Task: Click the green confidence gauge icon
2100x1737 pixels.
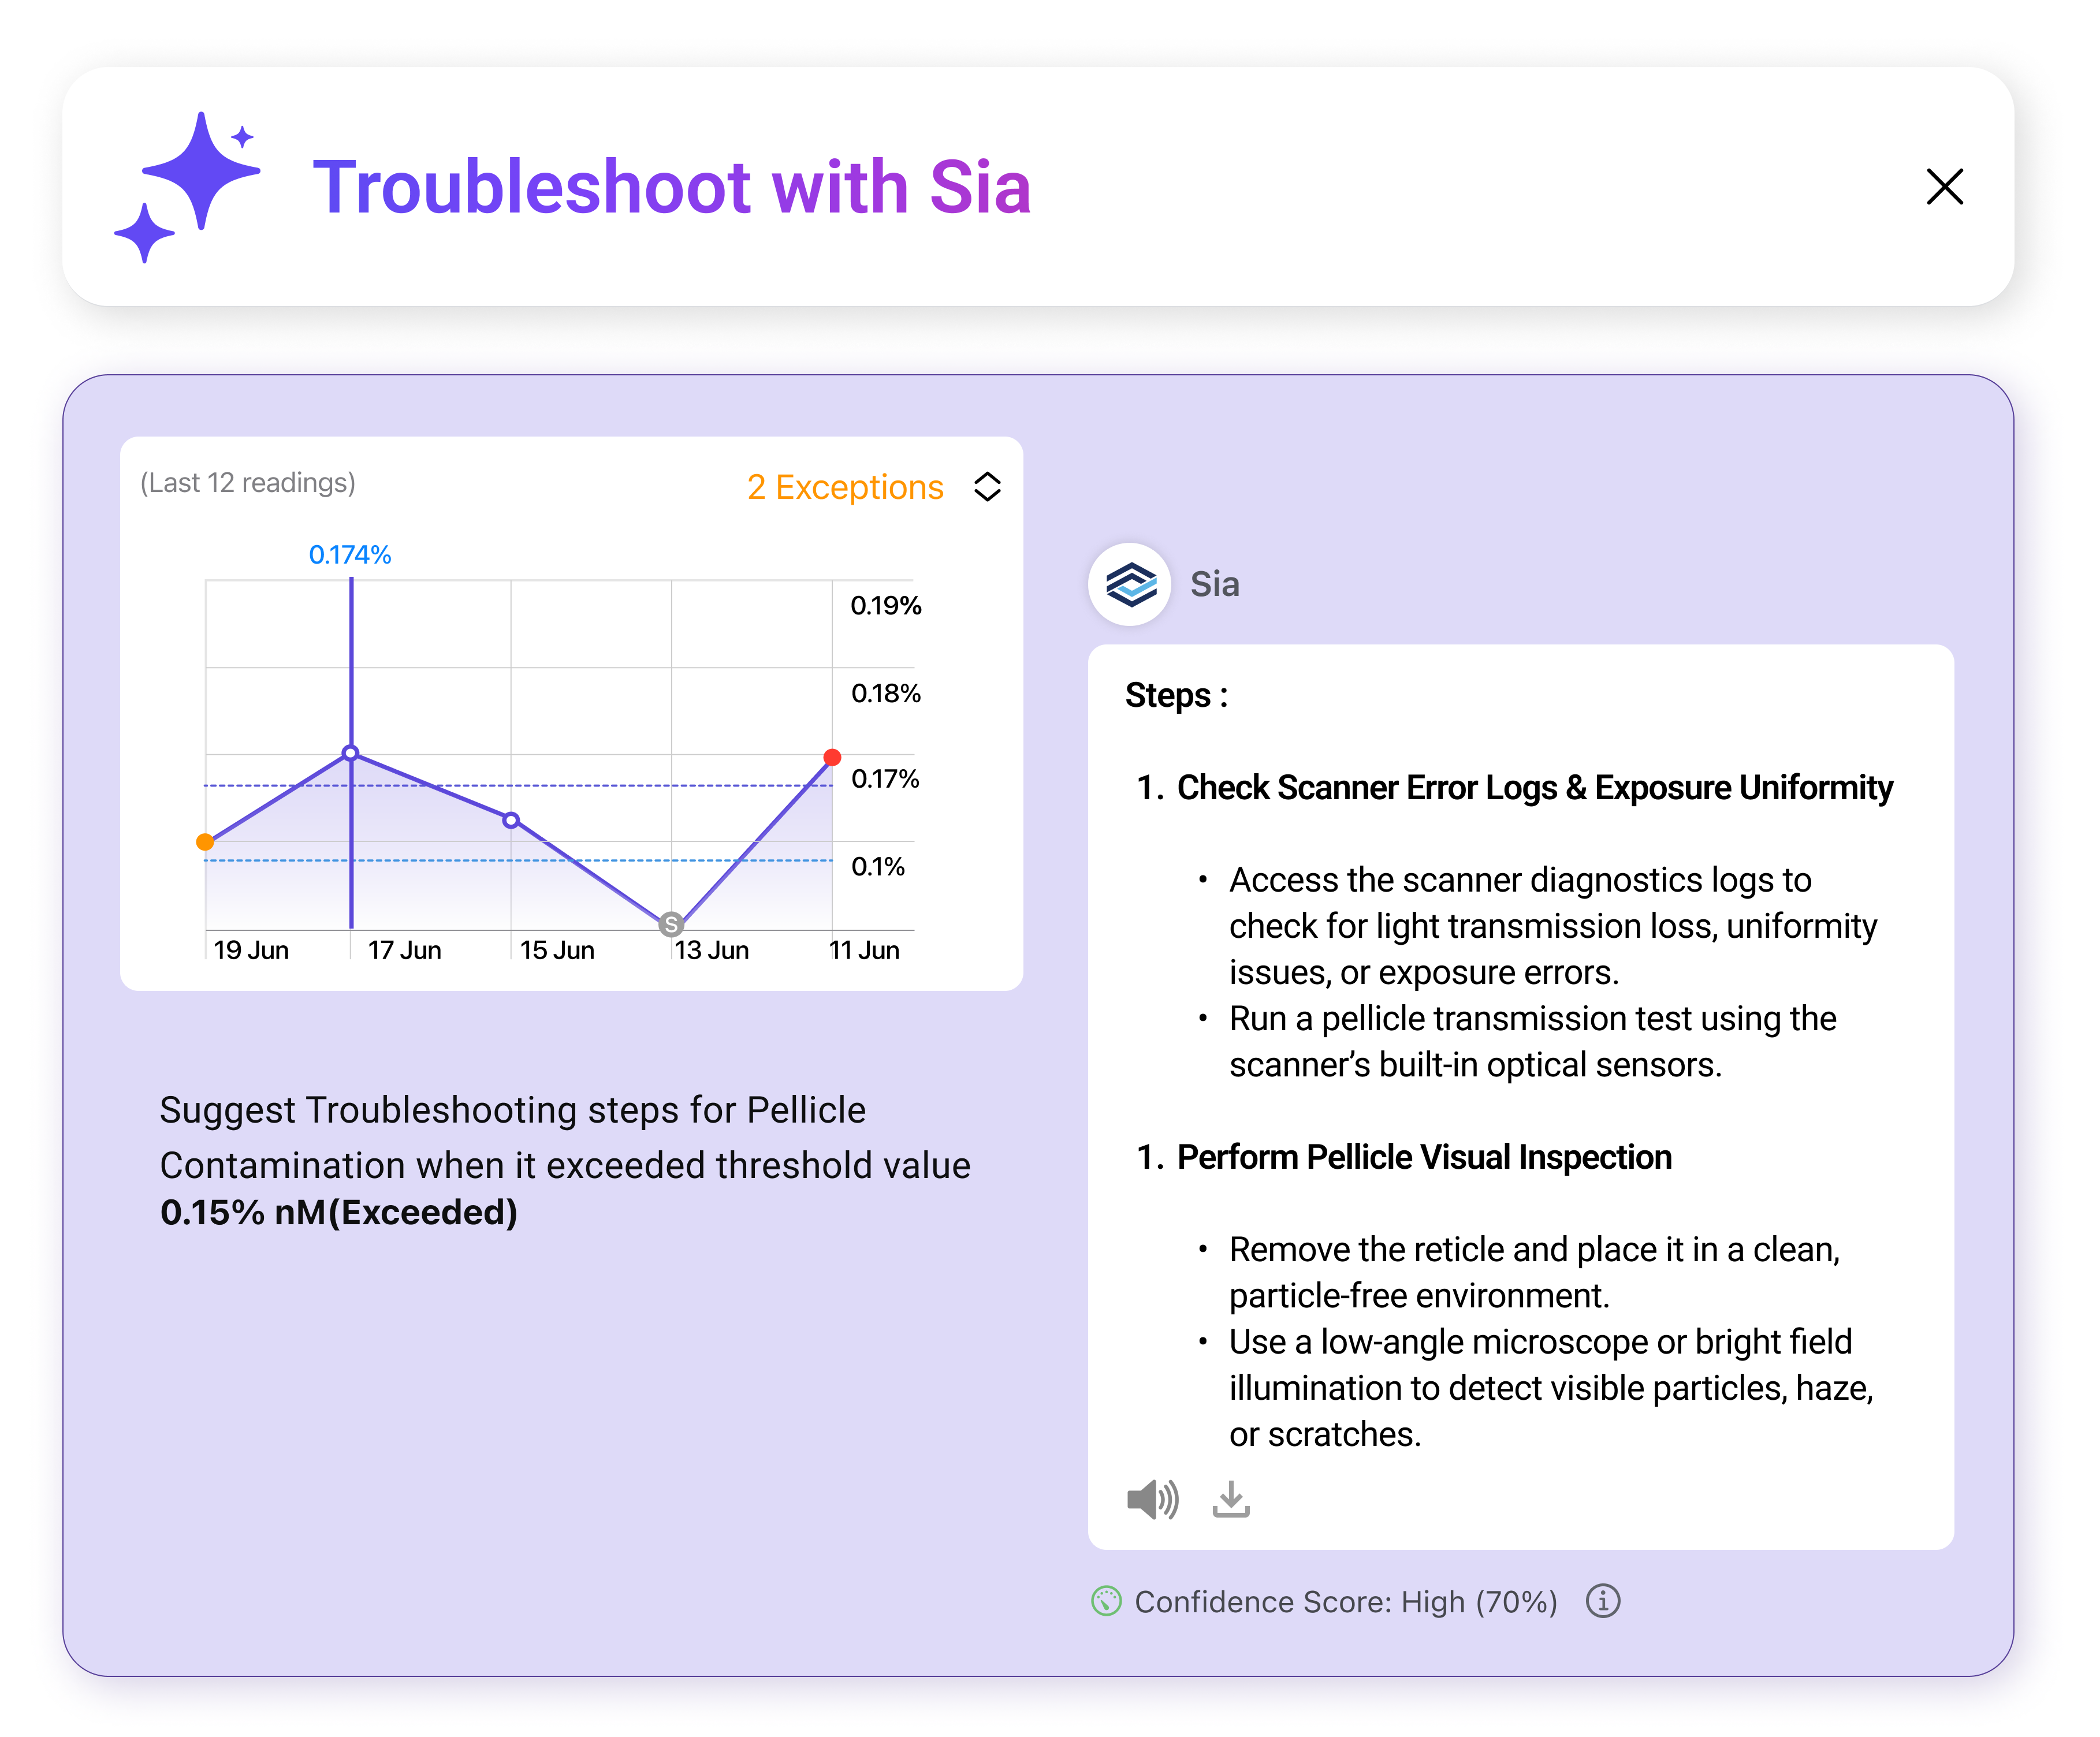Action: 1107,1601
